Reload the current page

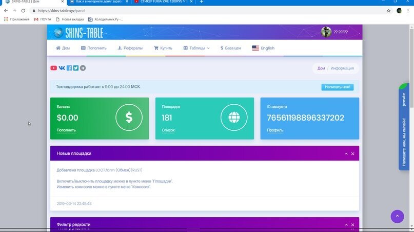(23, 11)
